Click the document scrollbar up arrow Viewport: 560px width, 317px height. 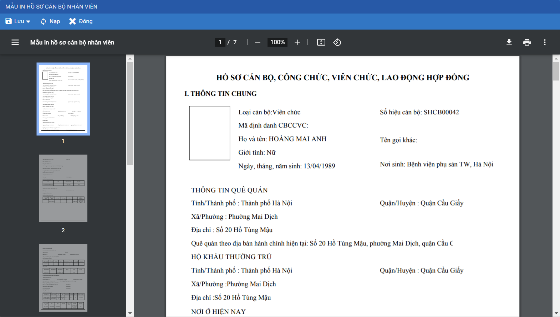pyautogui.click(x=556, y=58)
